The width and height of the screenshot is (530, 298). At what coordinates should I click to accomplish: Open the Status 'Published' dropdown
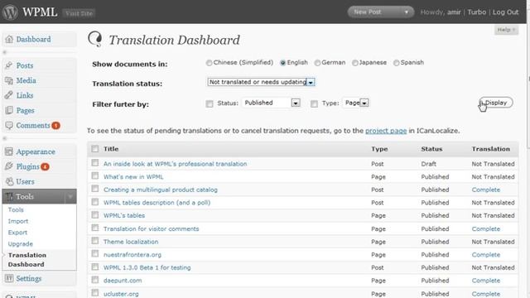click(x=271, y=103)
